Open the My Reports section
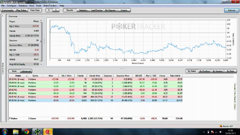This screenshot has height=135, width=240. click(x=110, y=10)
